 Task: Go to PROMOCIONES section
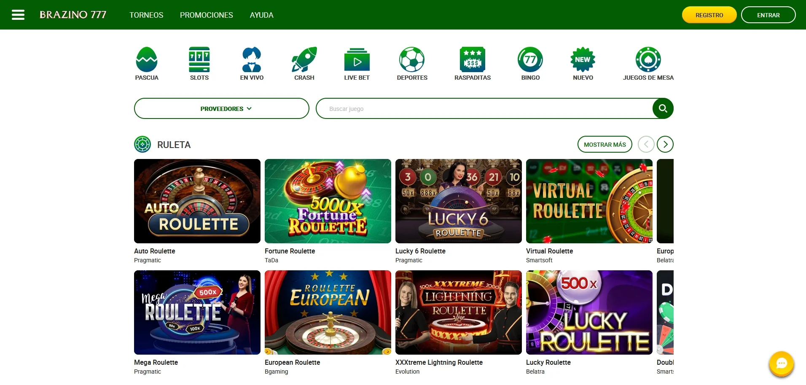click(206, 15)
